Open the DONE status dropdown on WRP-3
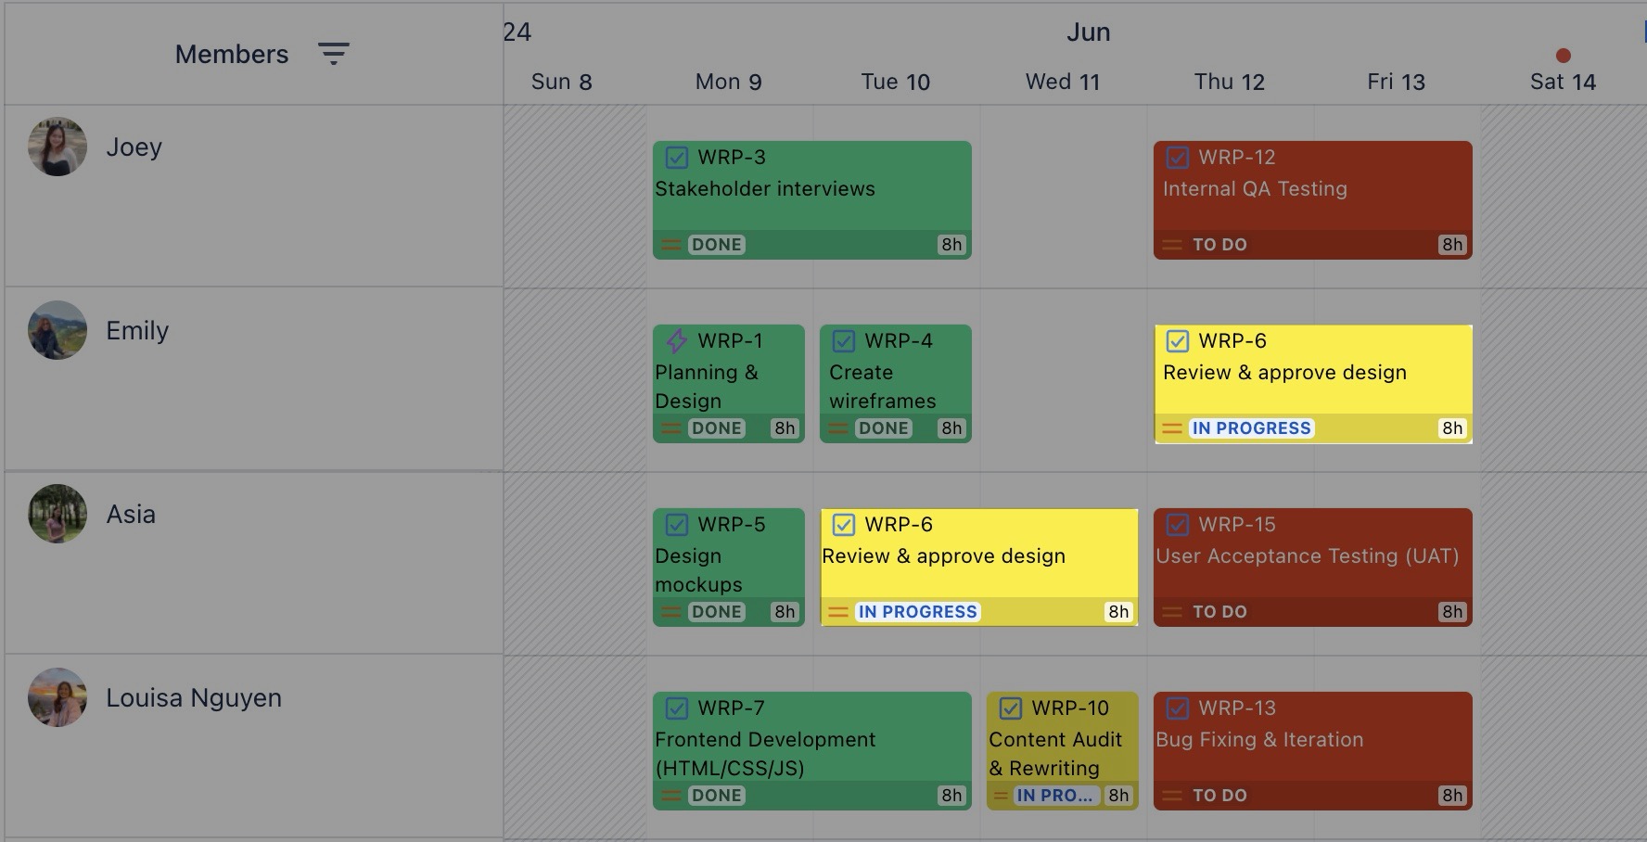Screen dimensions: 1647x842 (x=716, y=245)
